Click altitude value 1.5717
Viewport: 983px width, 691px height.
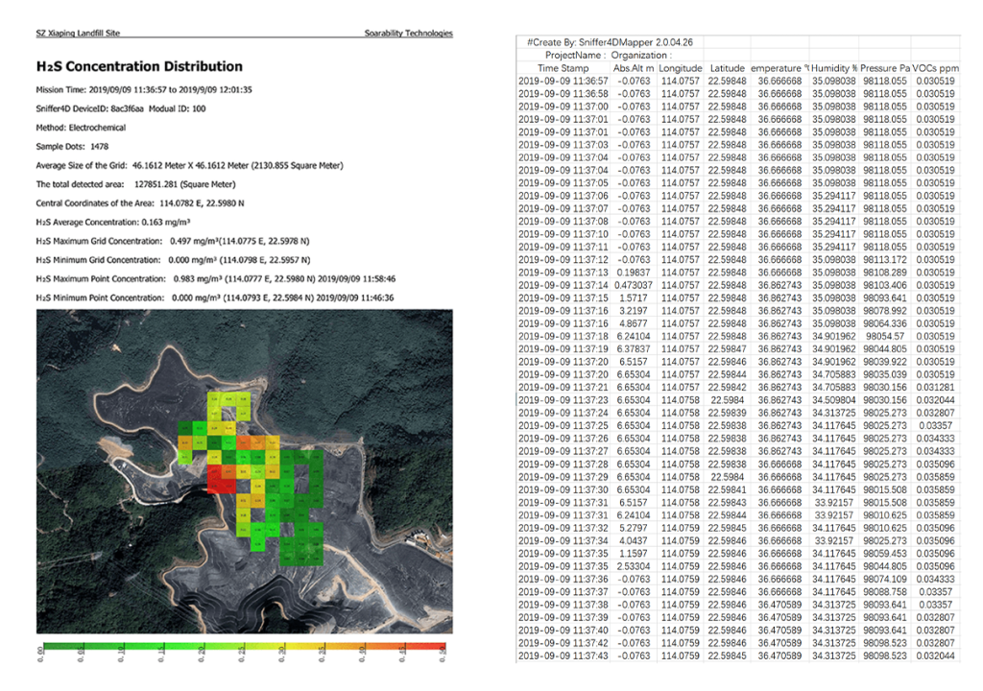point(634,298)
